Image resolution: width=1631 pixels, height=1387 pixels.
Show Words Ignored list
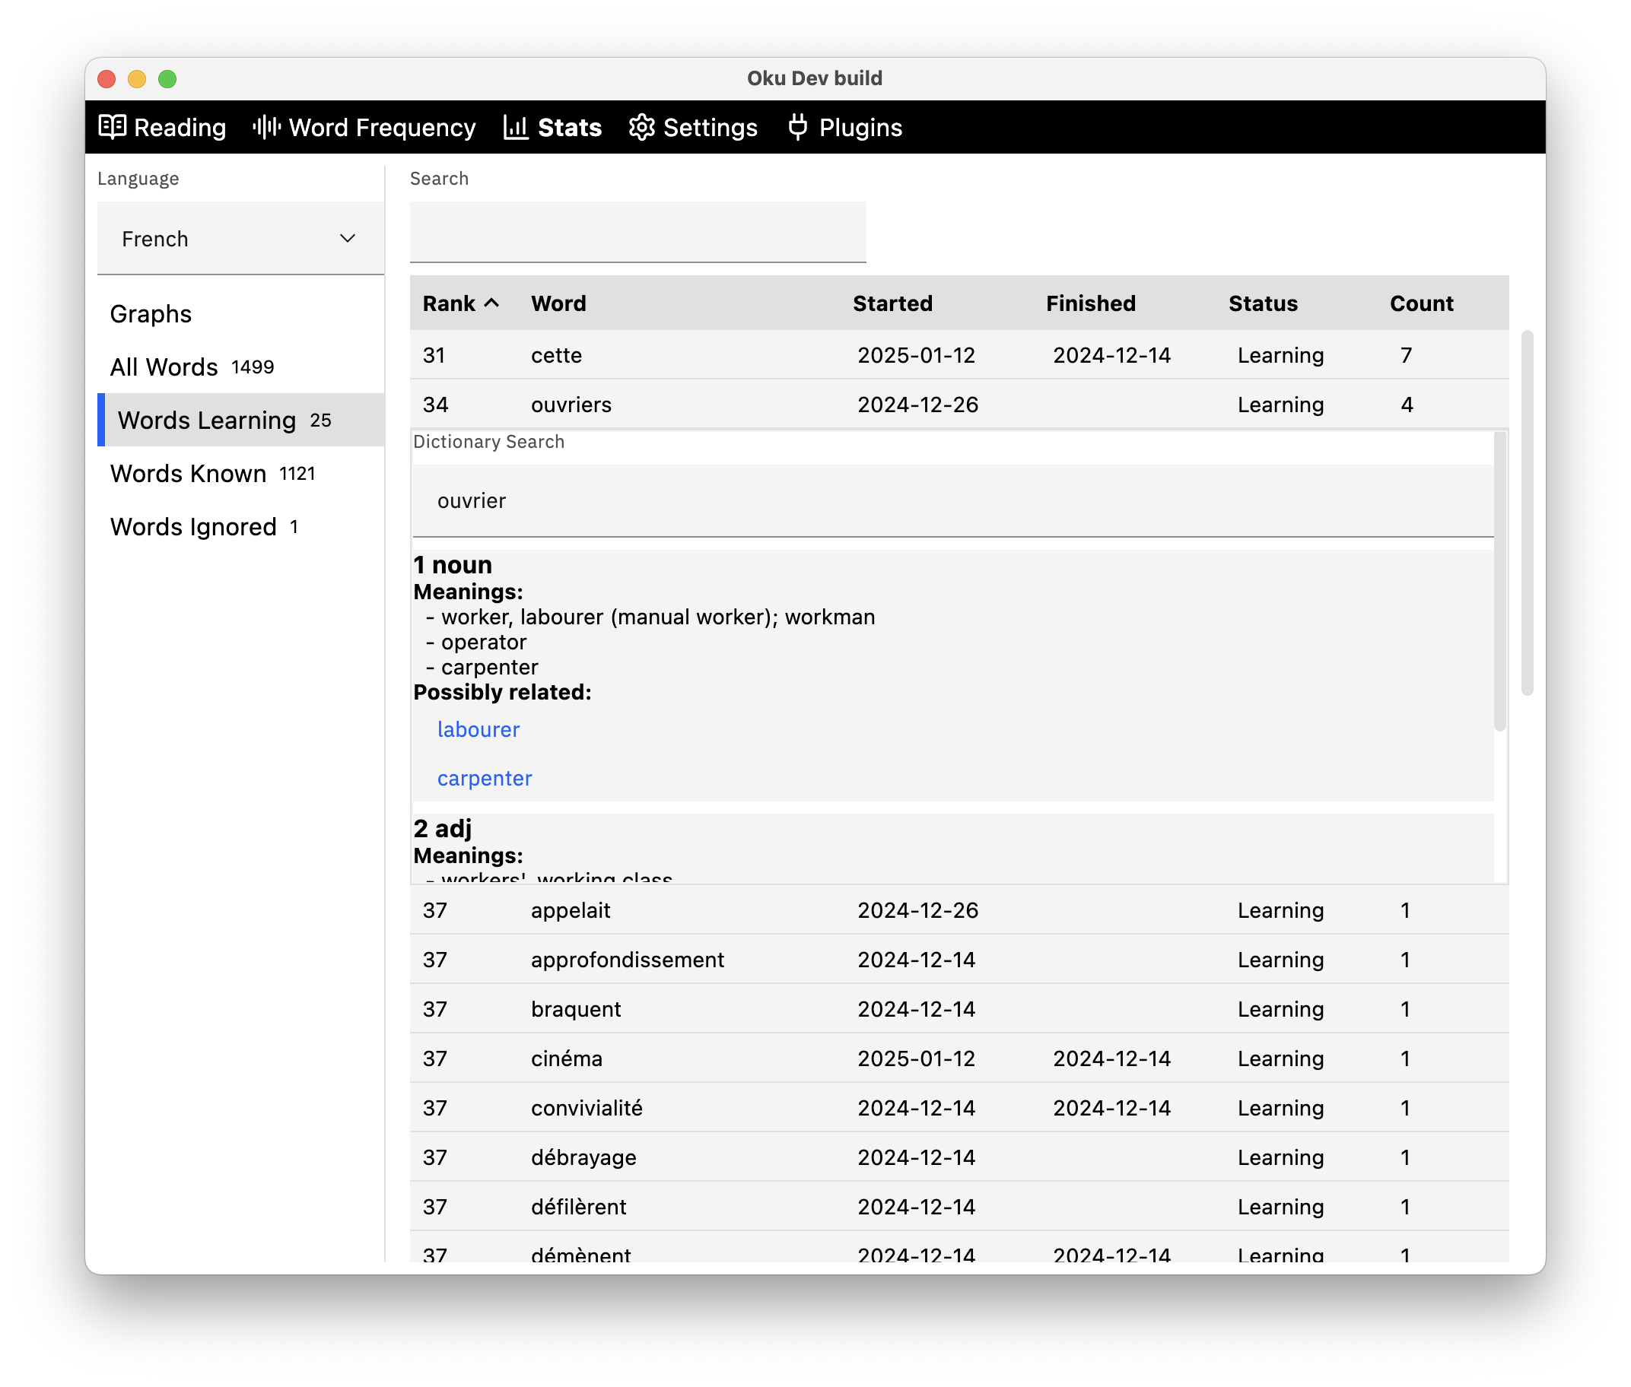coord(193,527)
